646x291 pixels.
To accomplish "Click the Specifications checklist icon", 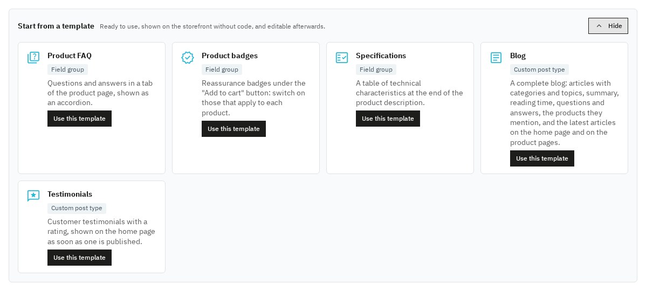I will point(341,58).
